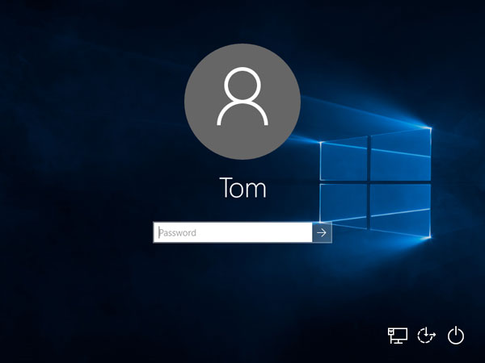Open the network connection icon
This screenshot has width=485, height=363.
397,336
